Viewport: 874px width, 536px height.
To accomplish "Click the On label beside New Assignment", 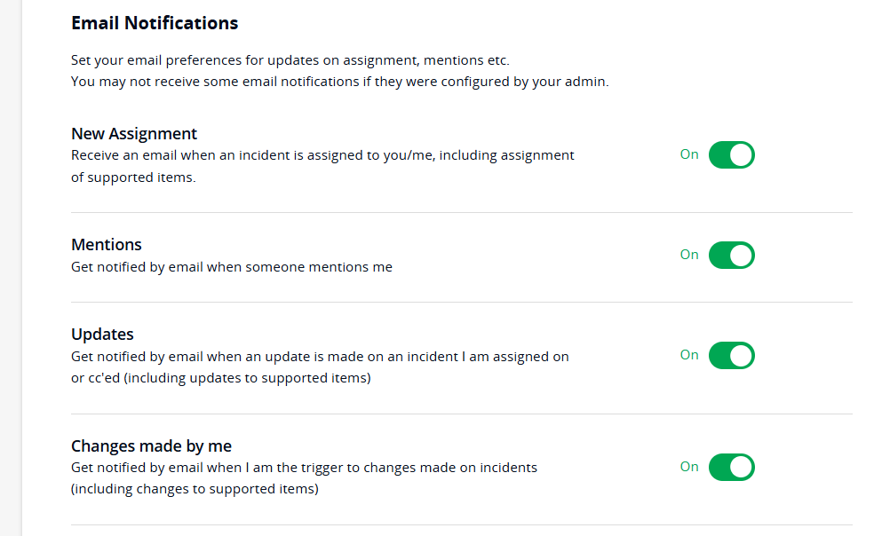I will point(689,154).
